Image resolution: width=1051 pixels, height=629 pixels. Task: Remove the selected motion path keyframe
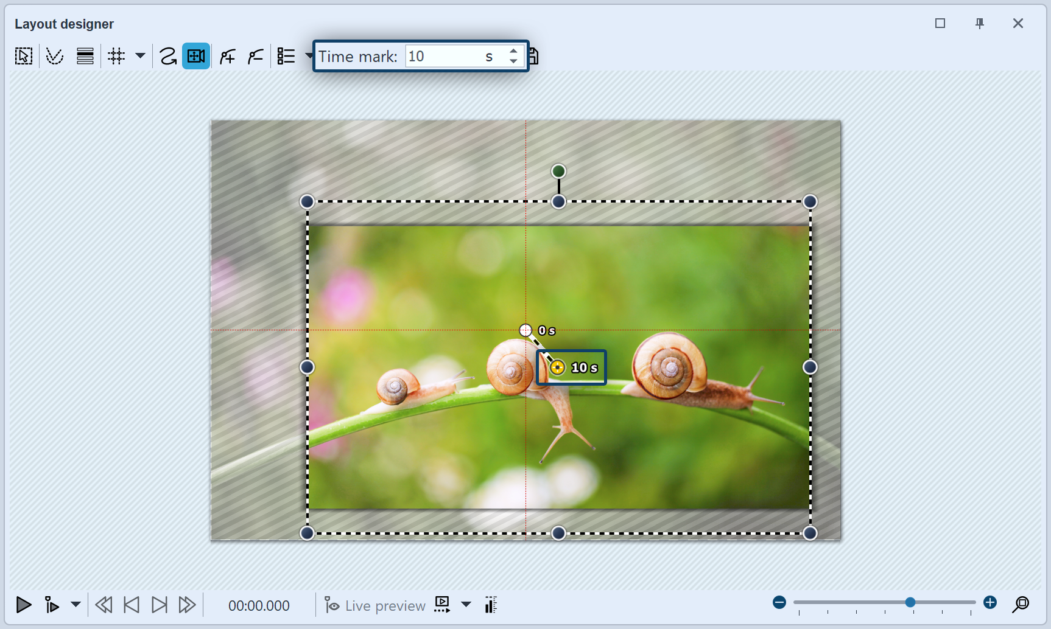pos(255,55)
